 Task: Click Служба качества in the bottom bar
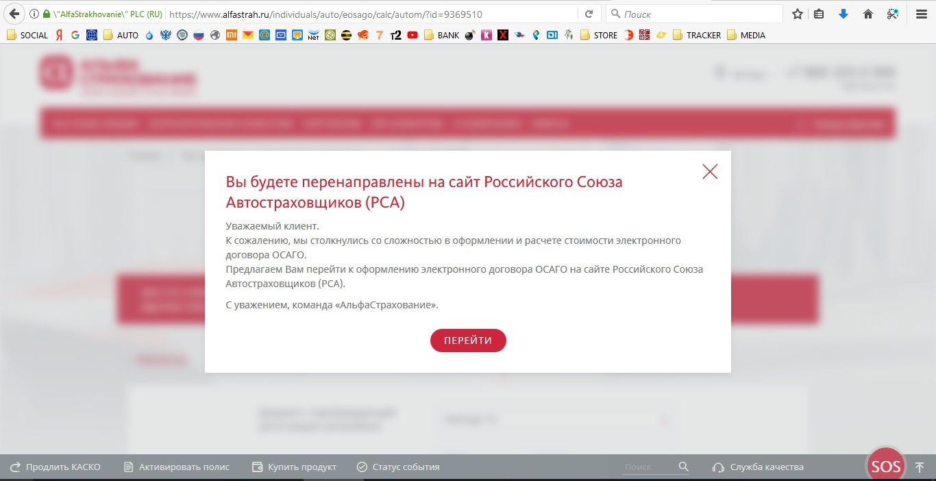(758, 467)
